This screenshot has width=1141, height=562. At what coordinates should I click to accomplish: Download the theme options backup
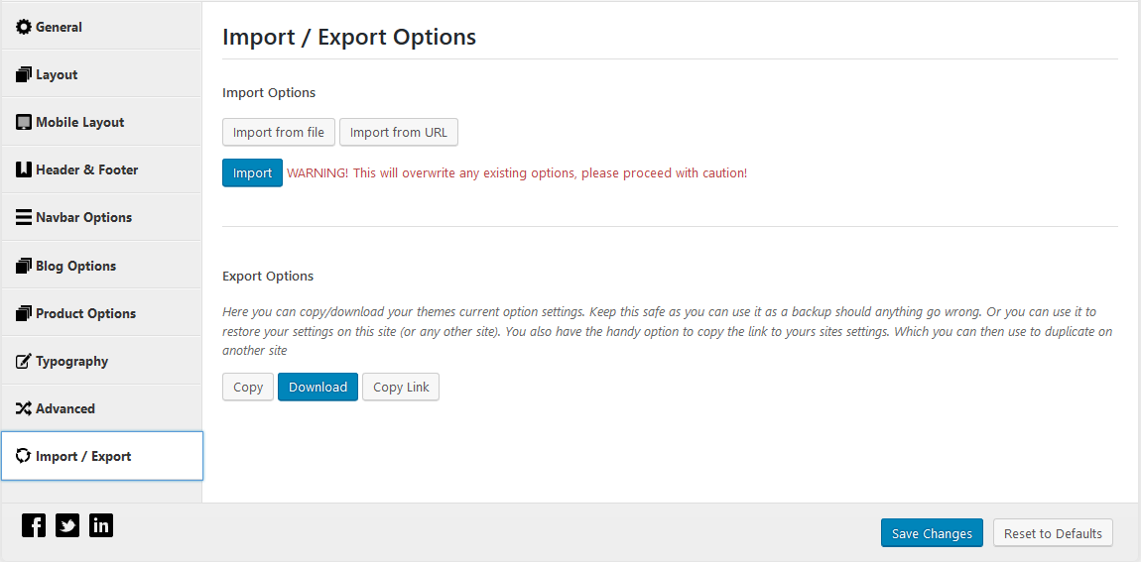pos(318,387)
